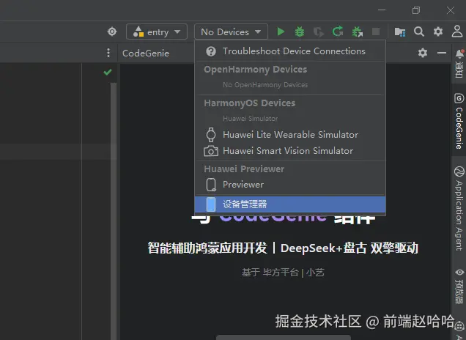
Task: Apply hot reload with circular arrow icon
Action: tap(338, 32)
